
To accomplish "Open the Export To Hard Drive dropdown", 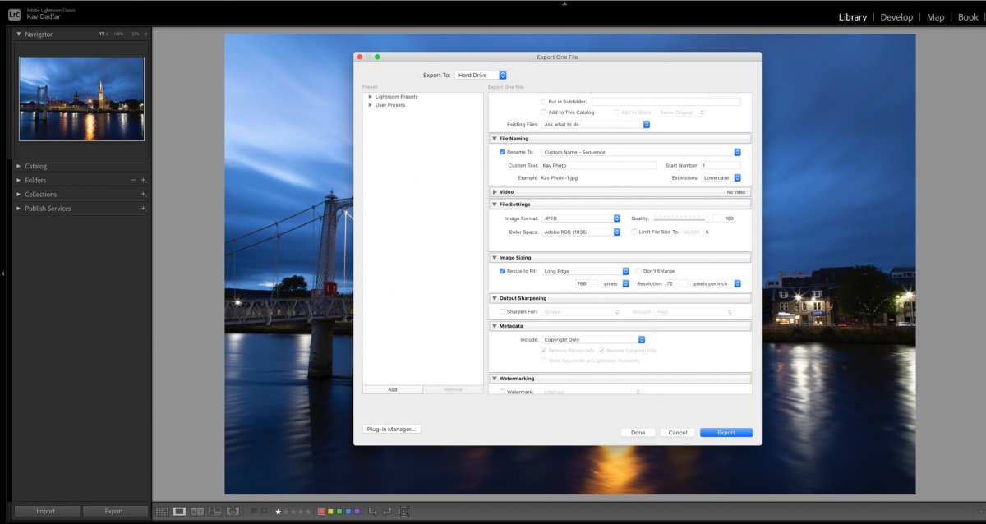I will click(x=481, y=75).
